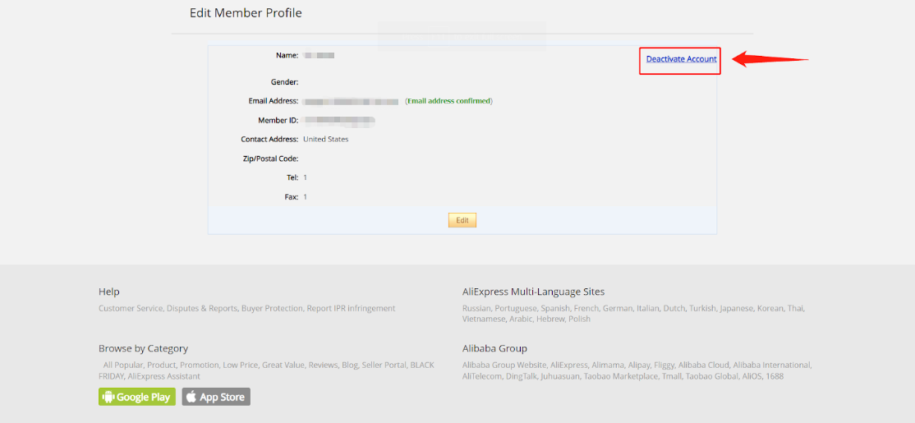Open the Google Play download badge
915x423 pixels.
tap(137, 397)
